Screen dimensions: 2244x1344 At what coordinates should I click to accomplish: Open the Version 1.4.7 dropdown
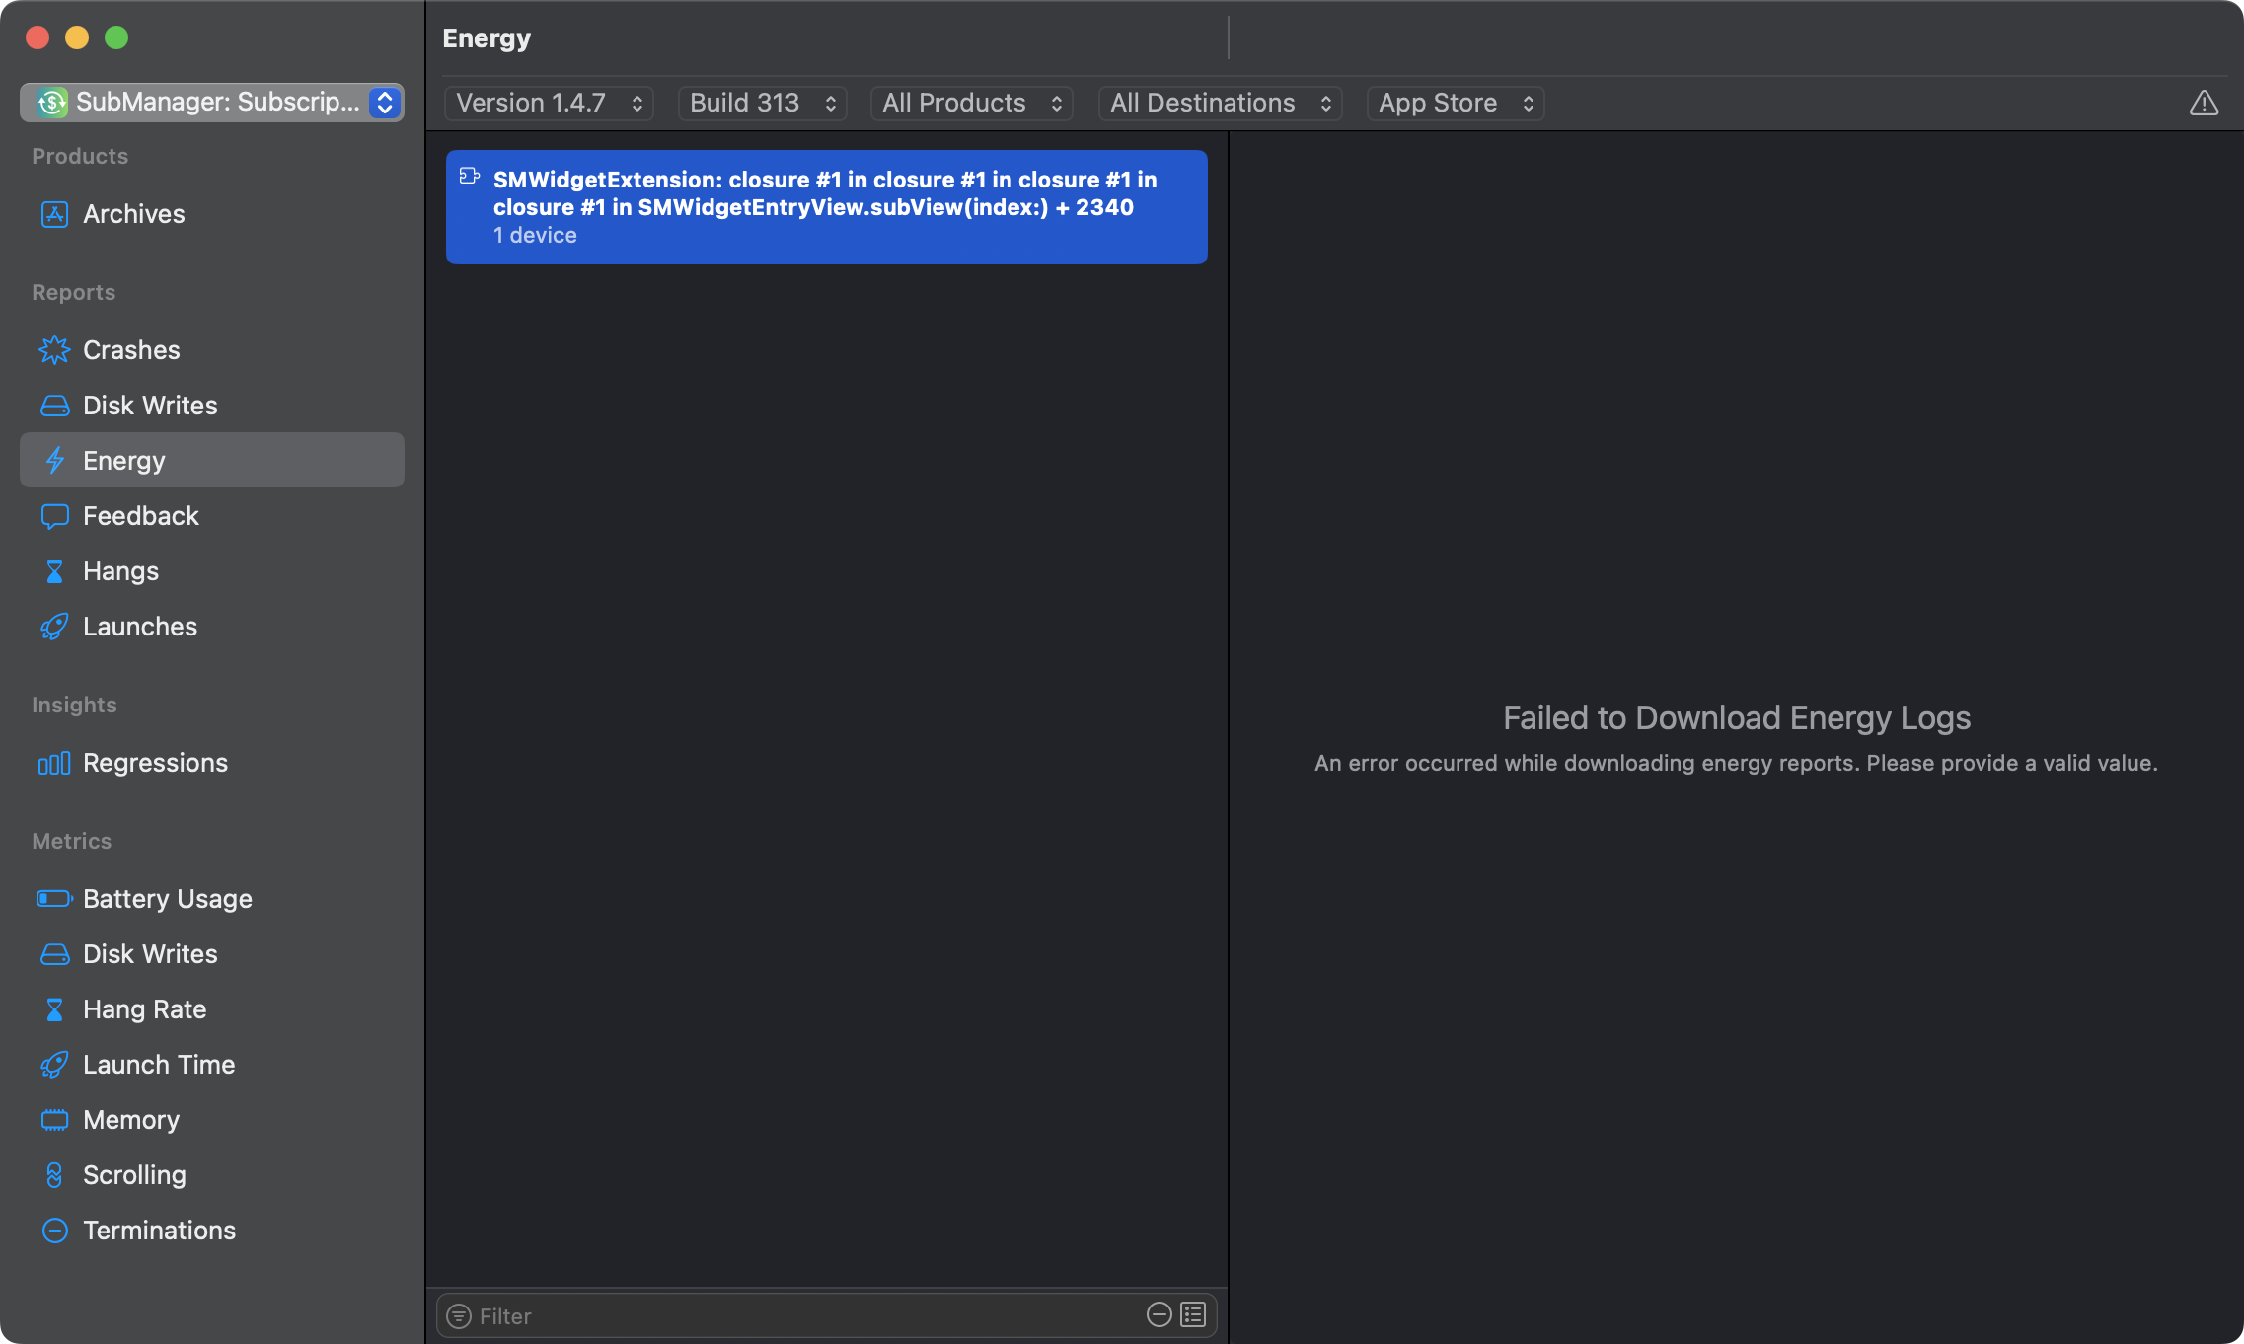(549, 103)
